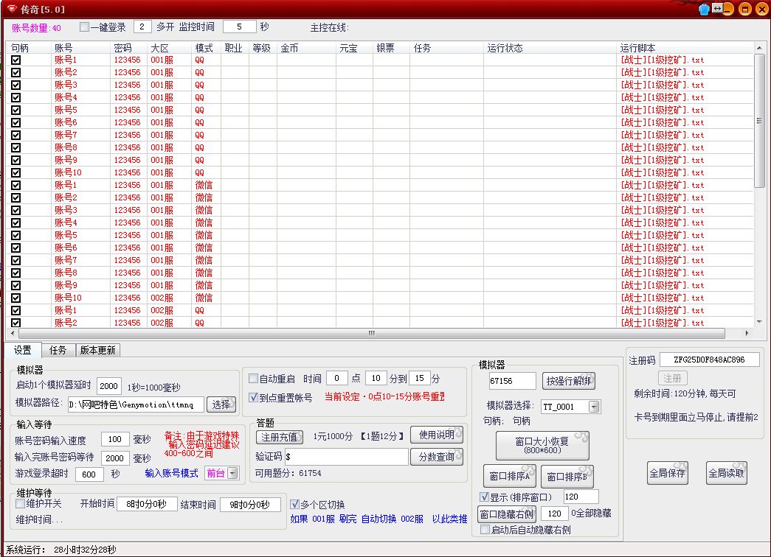Viewport: 771px width, 557px height.
Task: Uncheck the first 账号1 row checkbox
Action: click(16, 60)
